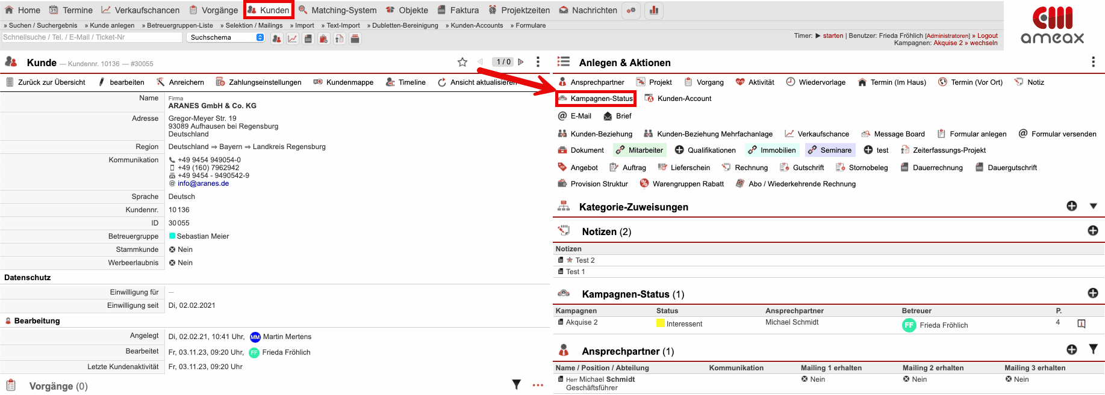Image resolution: width=1105 pixels, height=395 pixels.
Task: Open the Kunde panel three-dot menu
Action: click(538, 62)
